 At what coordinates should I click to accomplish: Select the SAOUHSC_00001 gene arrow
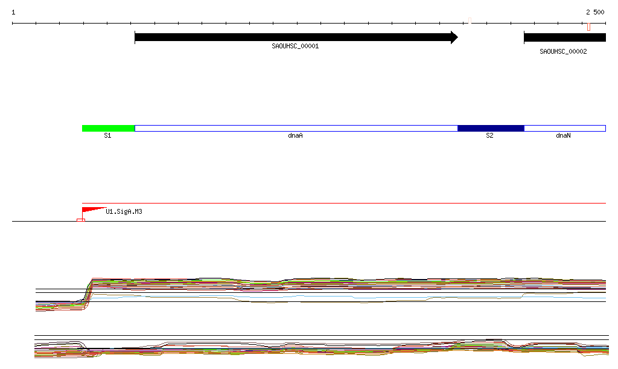pos(296,37)
